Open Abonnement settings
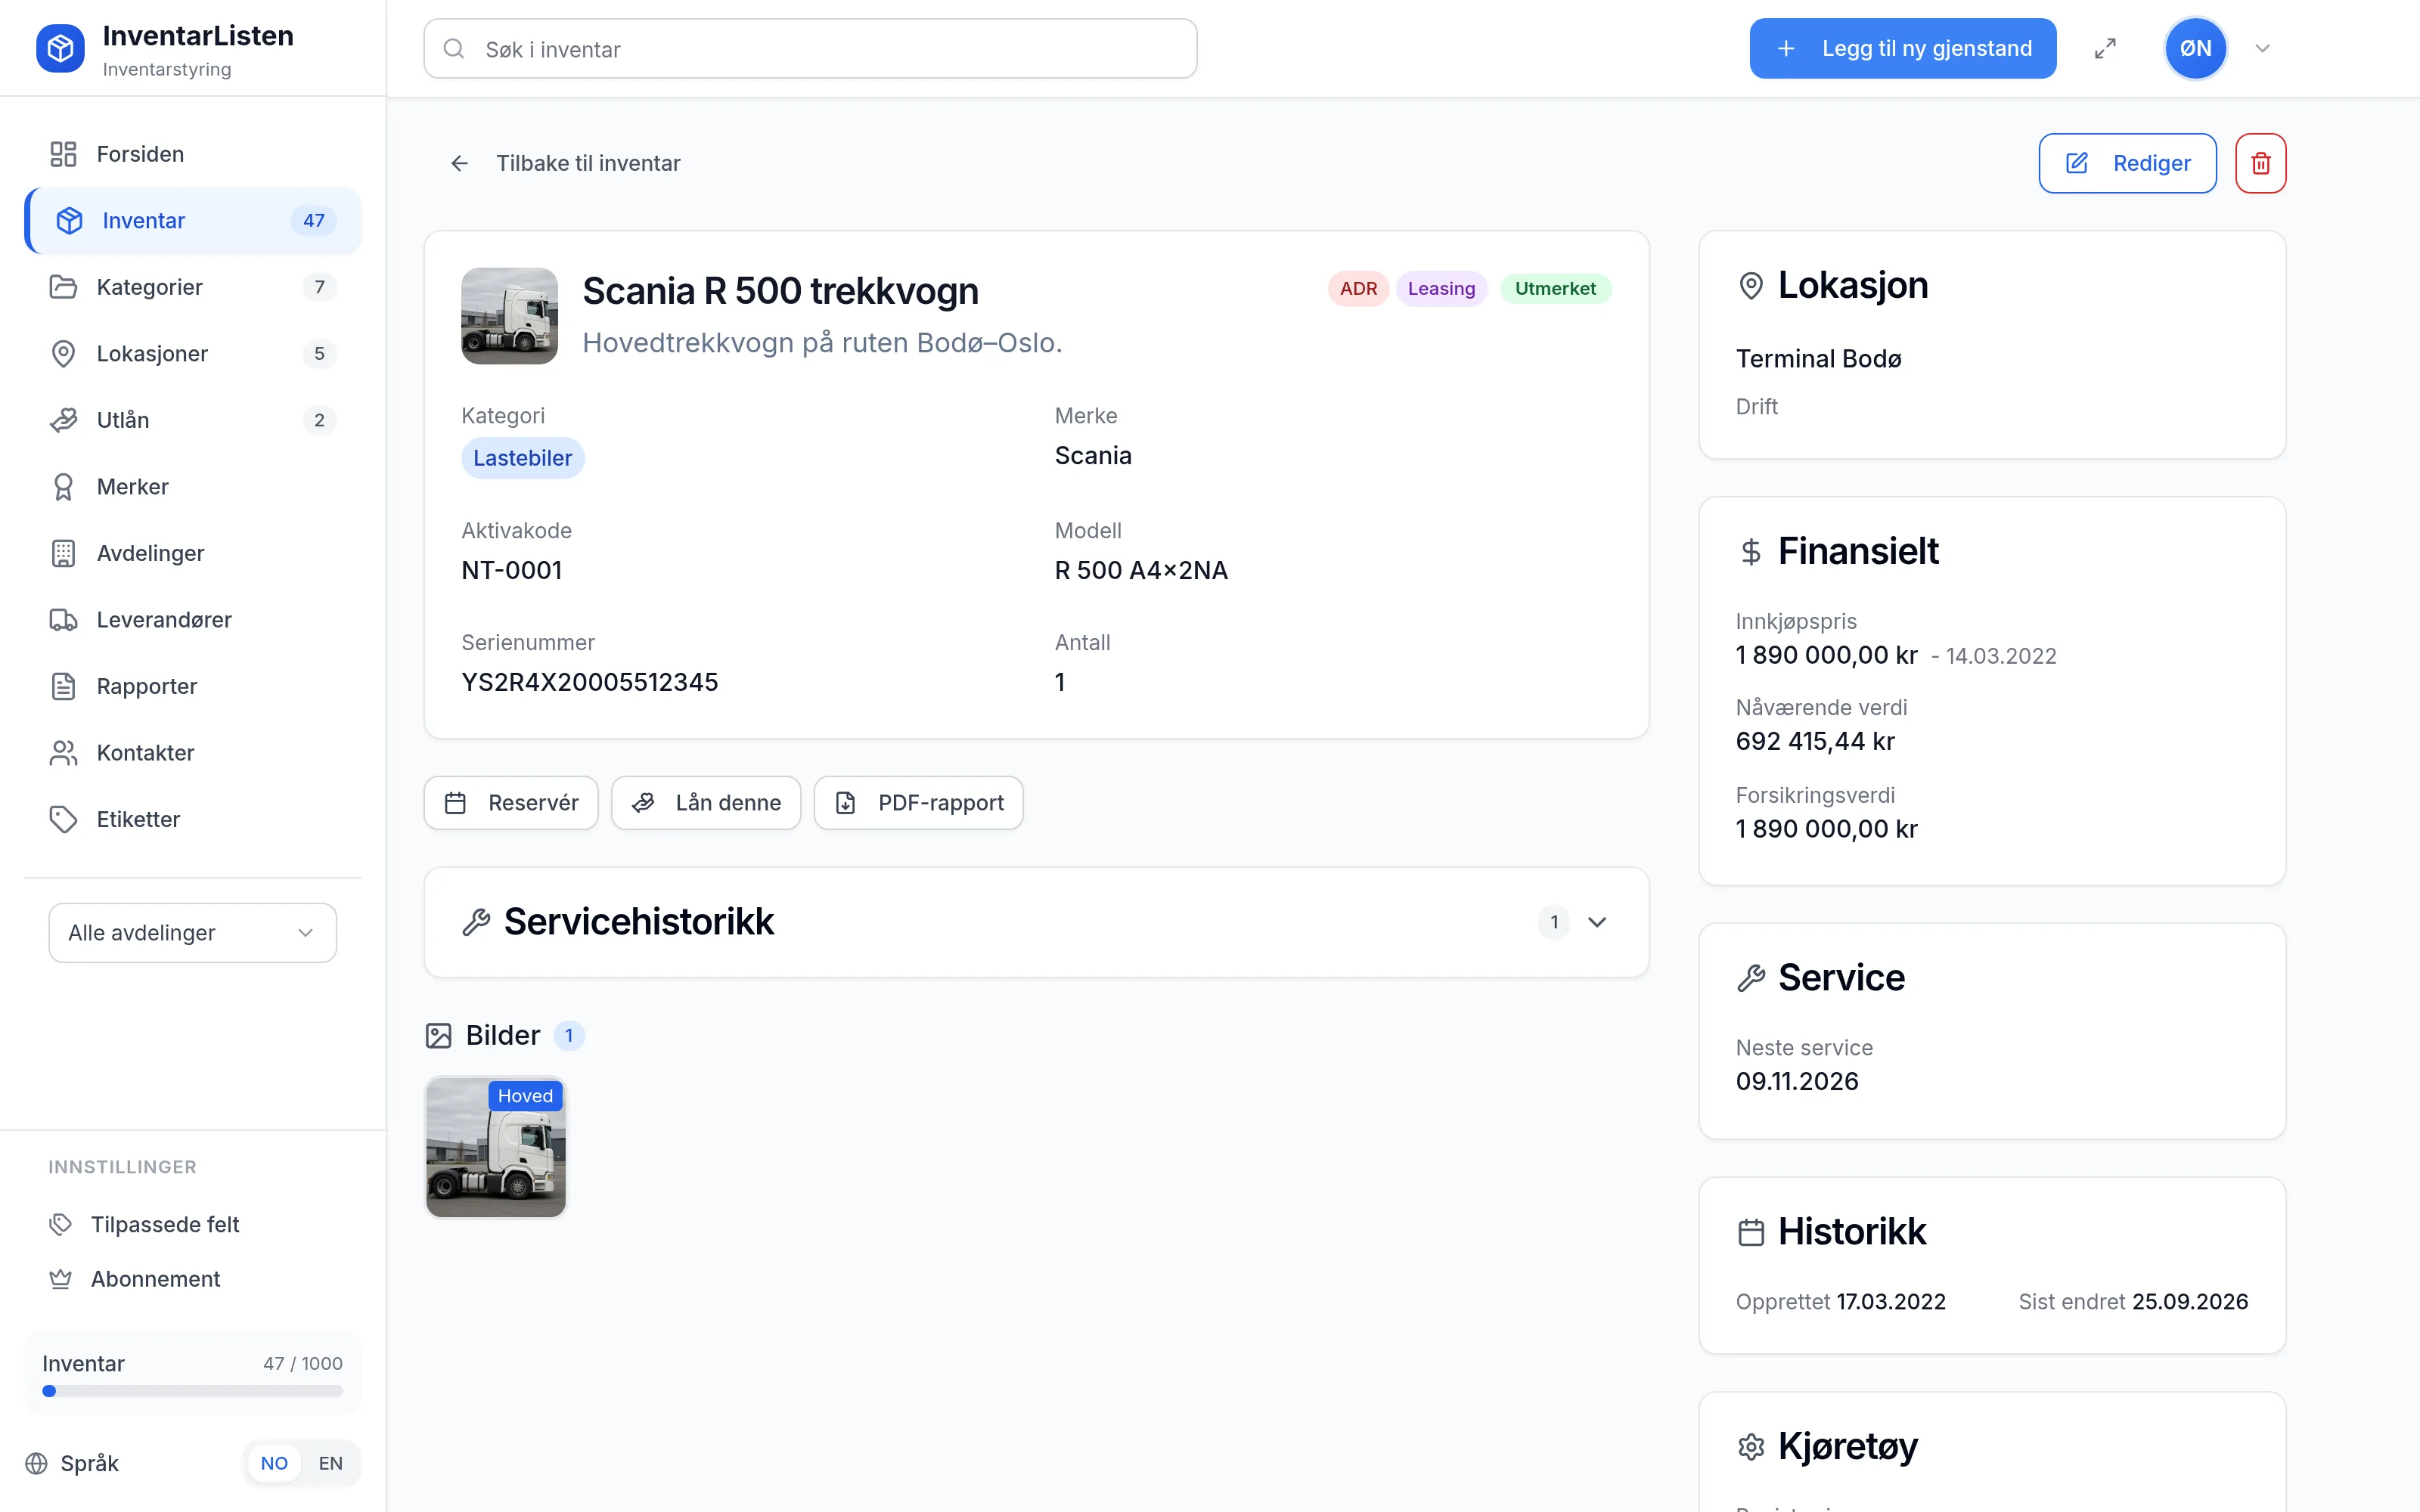Screen dimensions: 2420x1512 [192, 1279]
